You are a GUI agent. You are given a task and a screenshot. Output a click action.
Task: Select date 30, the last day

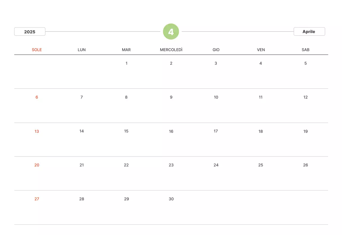coord(171,199)
